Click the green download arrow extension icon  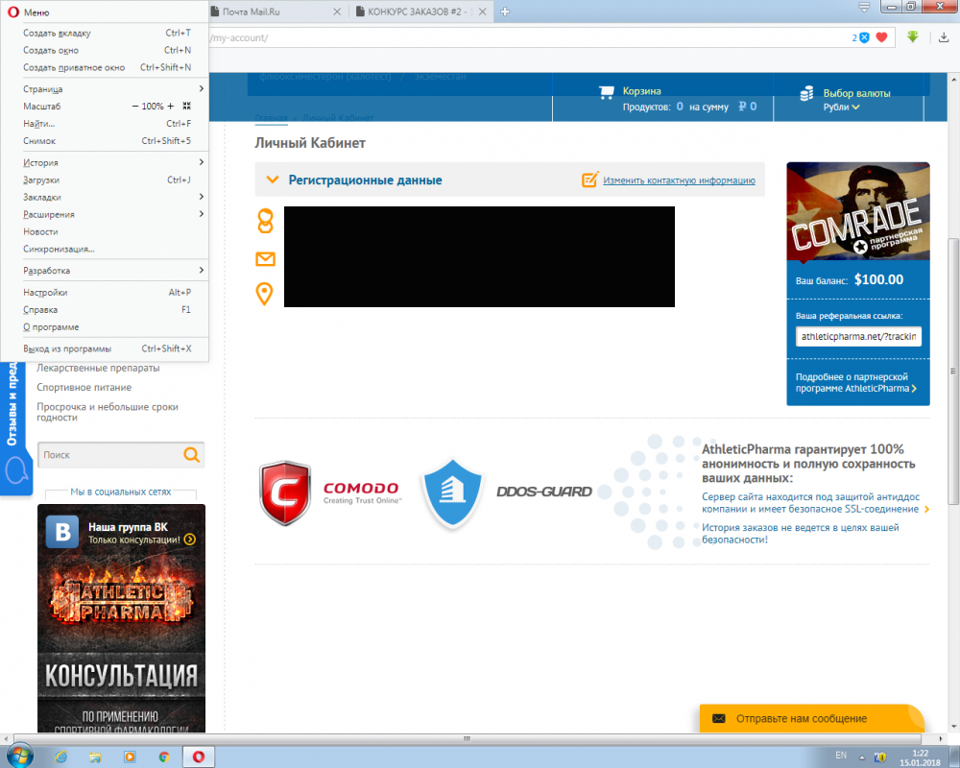[912, 37]
